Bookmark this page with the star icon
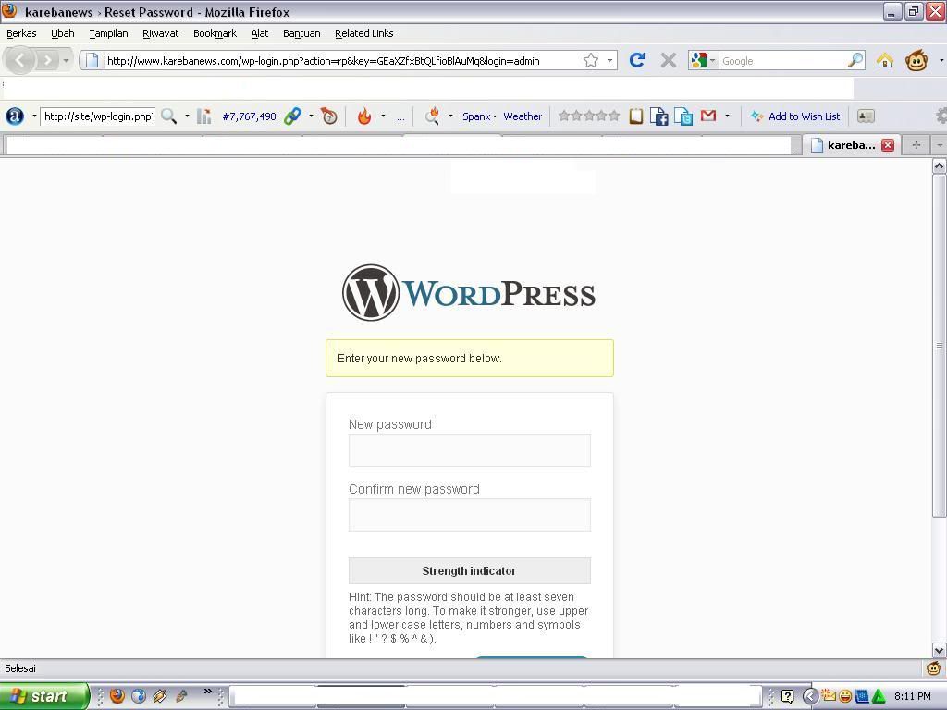The image size is (947, 710). [590, 61]
